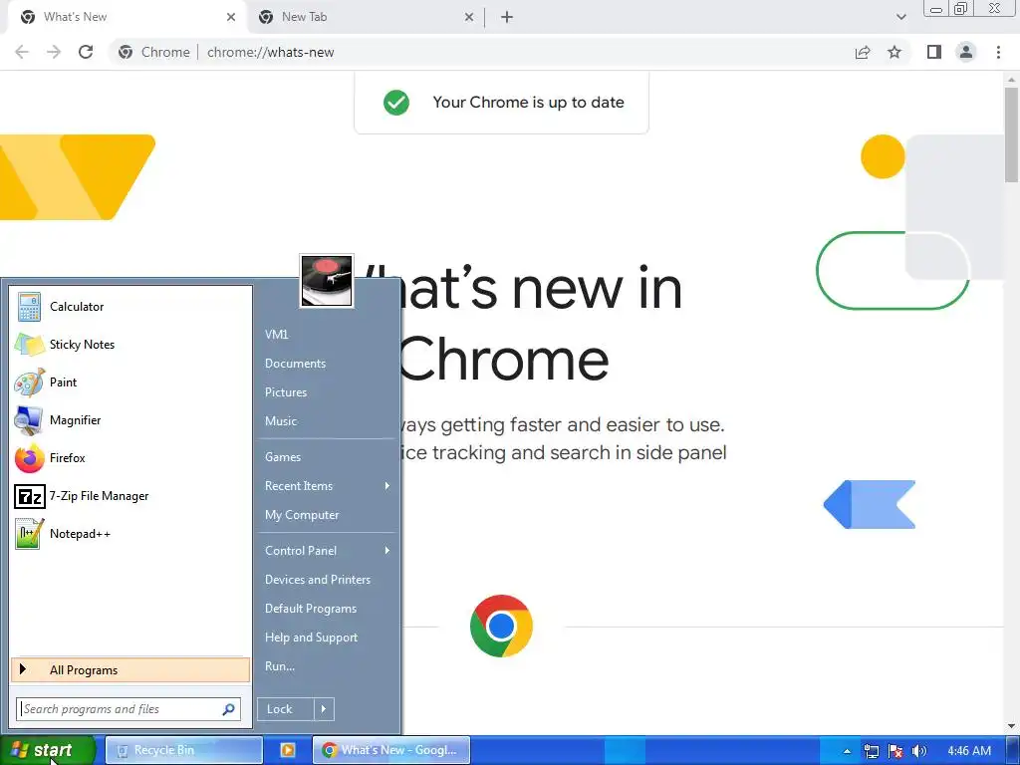Open the Chrome profile menu
The image size is (1020, 765).
pyautogui.click(x=966, y=52)
